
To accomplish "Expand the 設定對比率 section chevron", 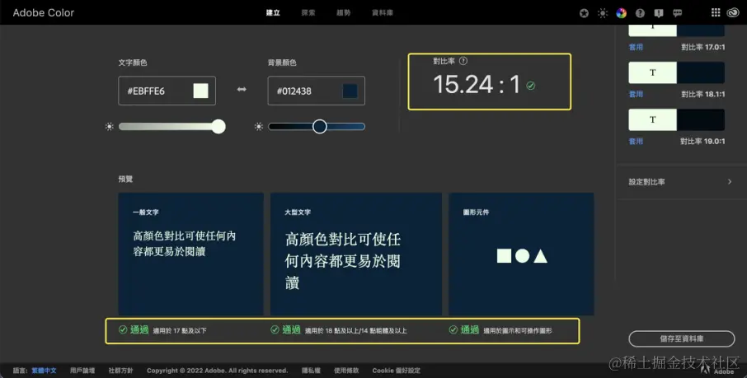I will [x=730, y=181].
